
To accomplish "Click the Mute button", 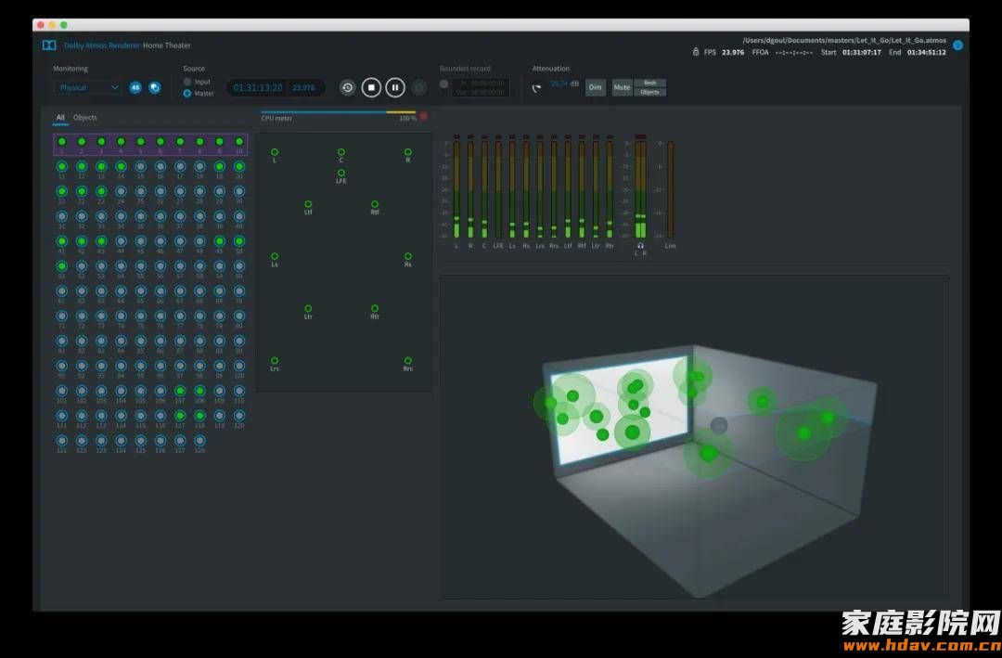I will coord(622,87).
